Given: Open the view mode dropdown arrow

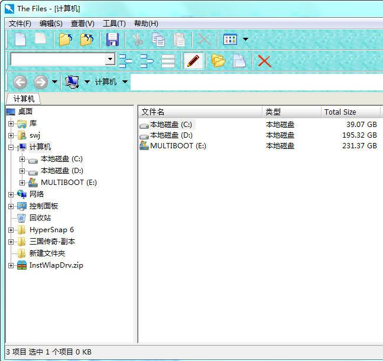Looking at the screenshot, I should 245,40.
